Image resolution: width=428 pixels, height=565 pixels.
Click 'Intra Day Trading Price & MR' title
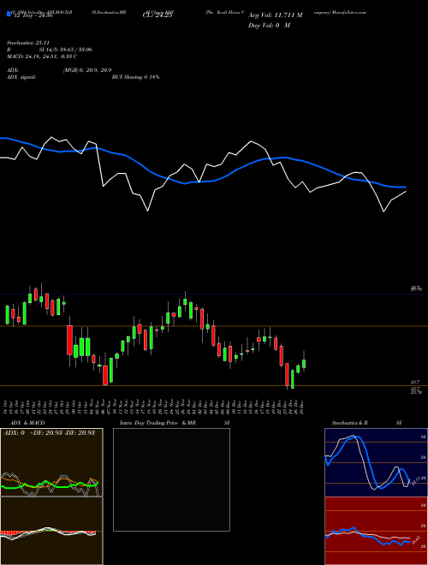(158, 423)
